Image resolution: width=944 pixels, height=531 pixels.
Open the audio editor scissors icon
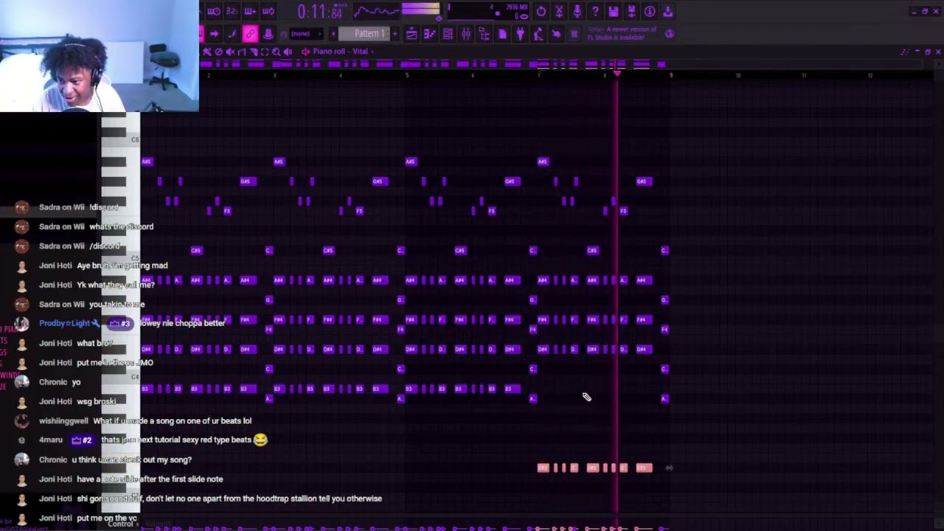click(559, 11)
